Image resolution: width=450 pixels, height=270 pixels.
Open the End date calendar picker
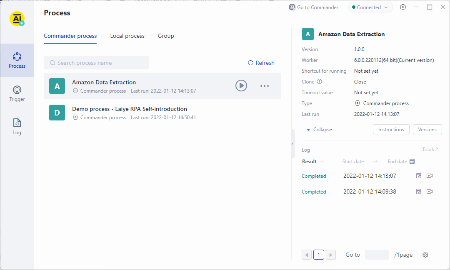point(412,162)
